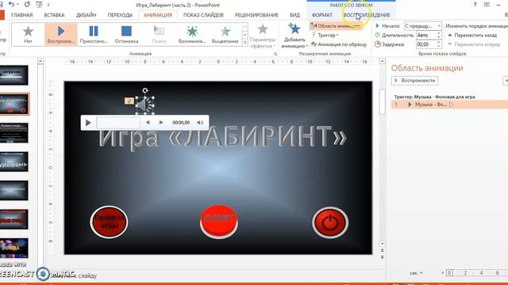This screenshot has height=285, width=508.
Task: Expand the animation gallery 'more' arrow
Action: 245,42
